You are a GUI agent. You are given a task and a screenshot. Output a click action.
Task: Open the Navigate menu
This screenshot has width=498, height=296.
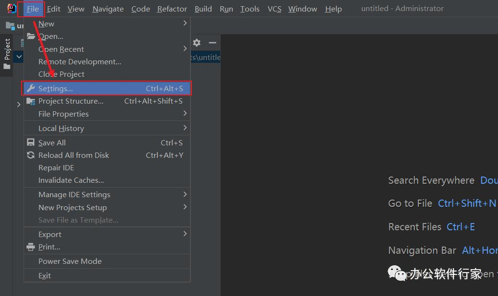(108, 9)
